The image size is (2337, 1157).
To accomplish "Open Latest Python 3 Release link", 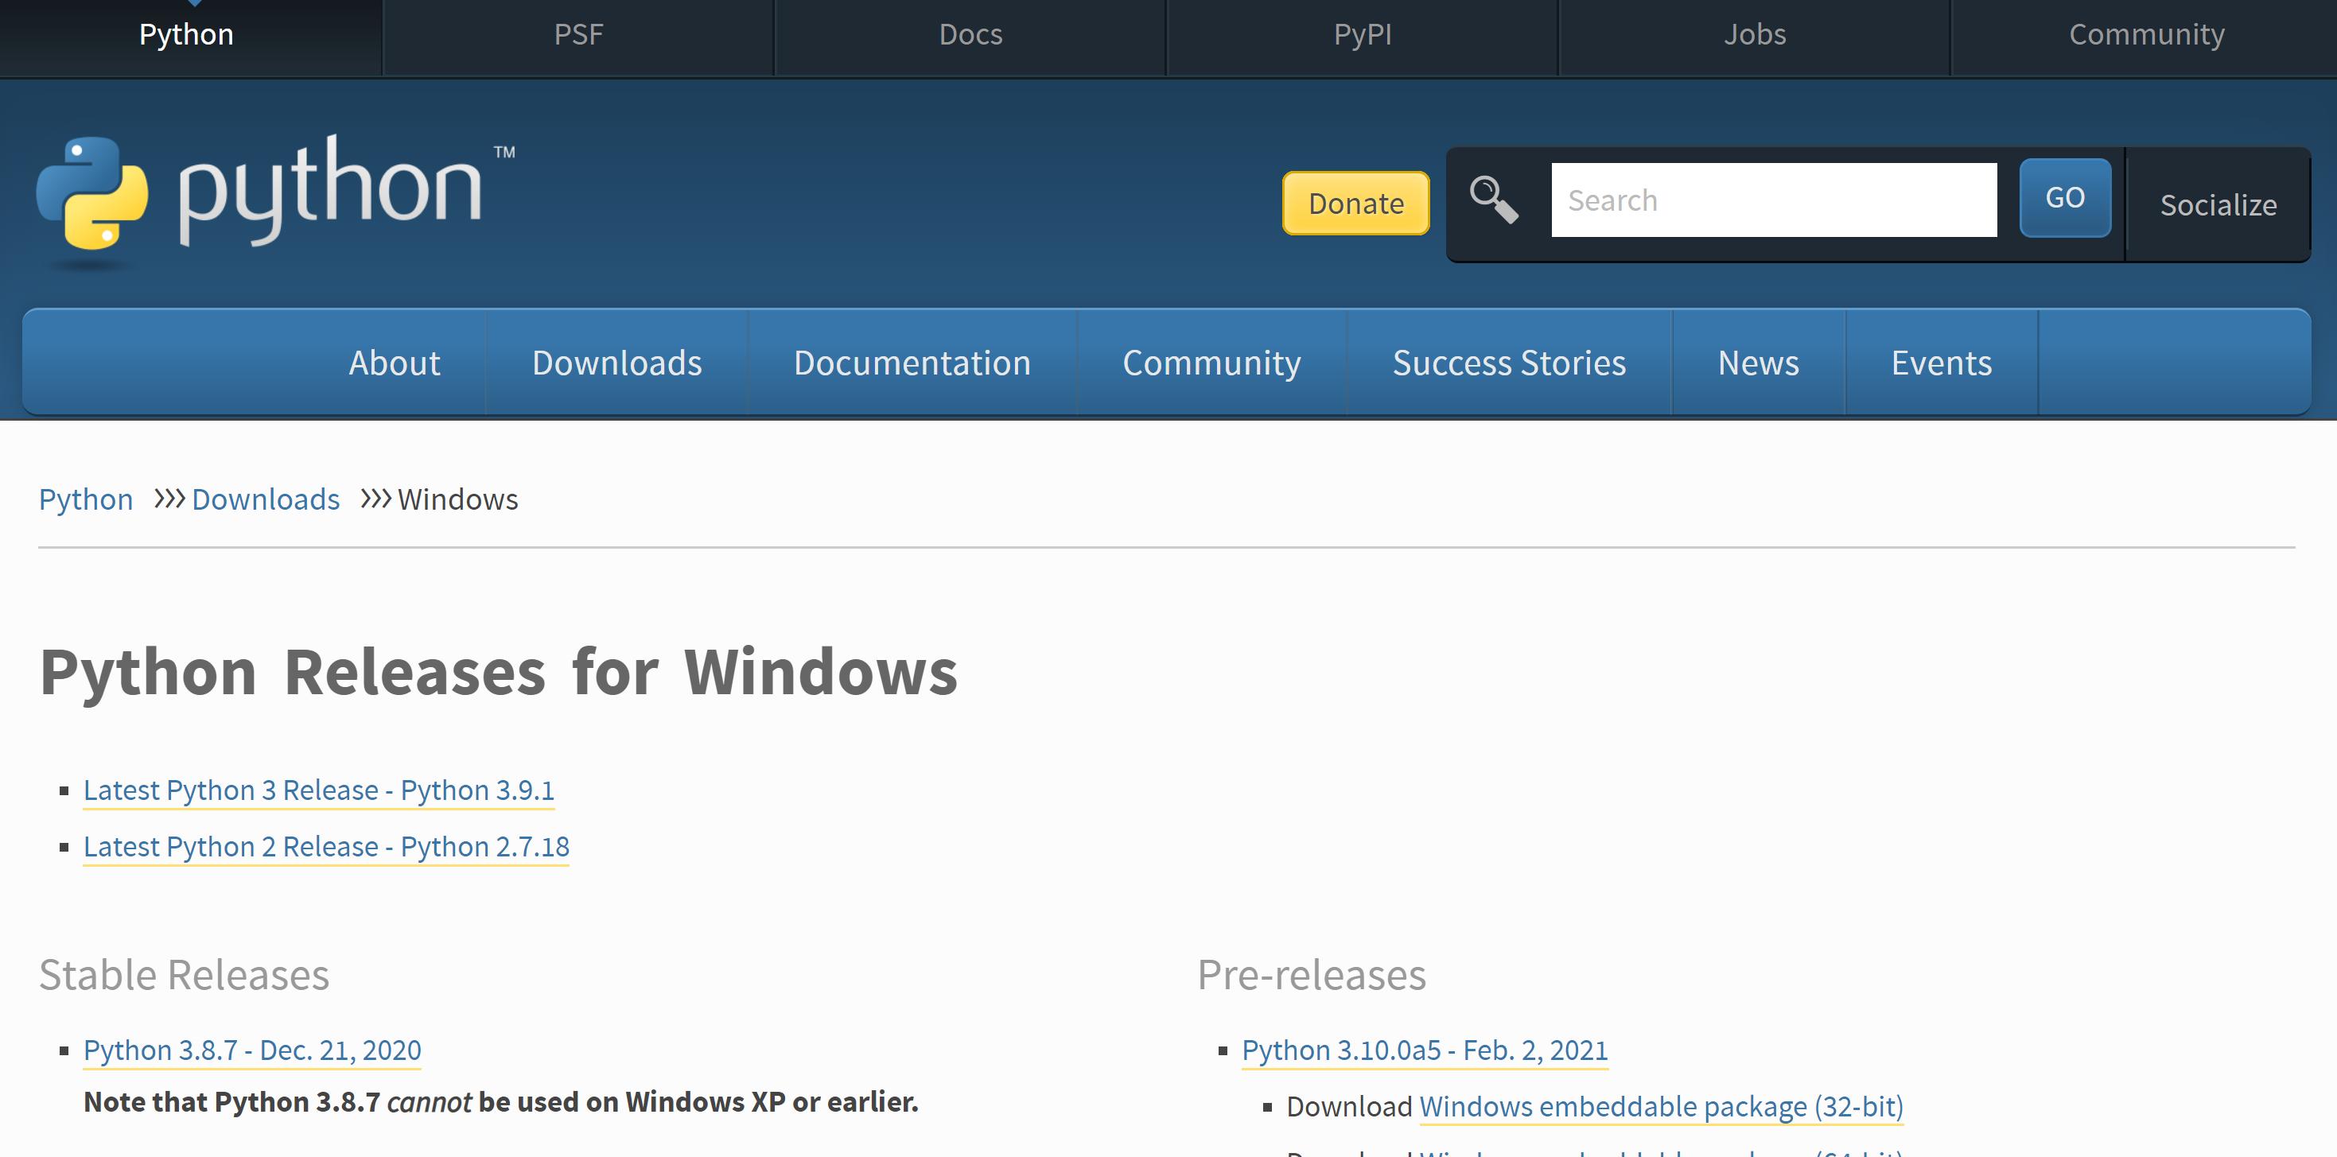I will coord(319,790).
